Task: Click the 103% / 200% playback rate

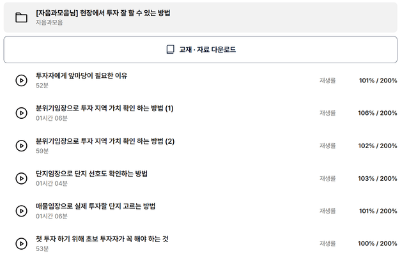Action: [378, 178]
